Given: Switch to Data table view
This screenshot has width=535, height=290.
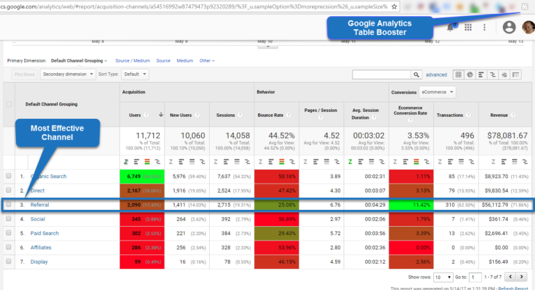Looking at the screenshot, I should click(458, 74).
